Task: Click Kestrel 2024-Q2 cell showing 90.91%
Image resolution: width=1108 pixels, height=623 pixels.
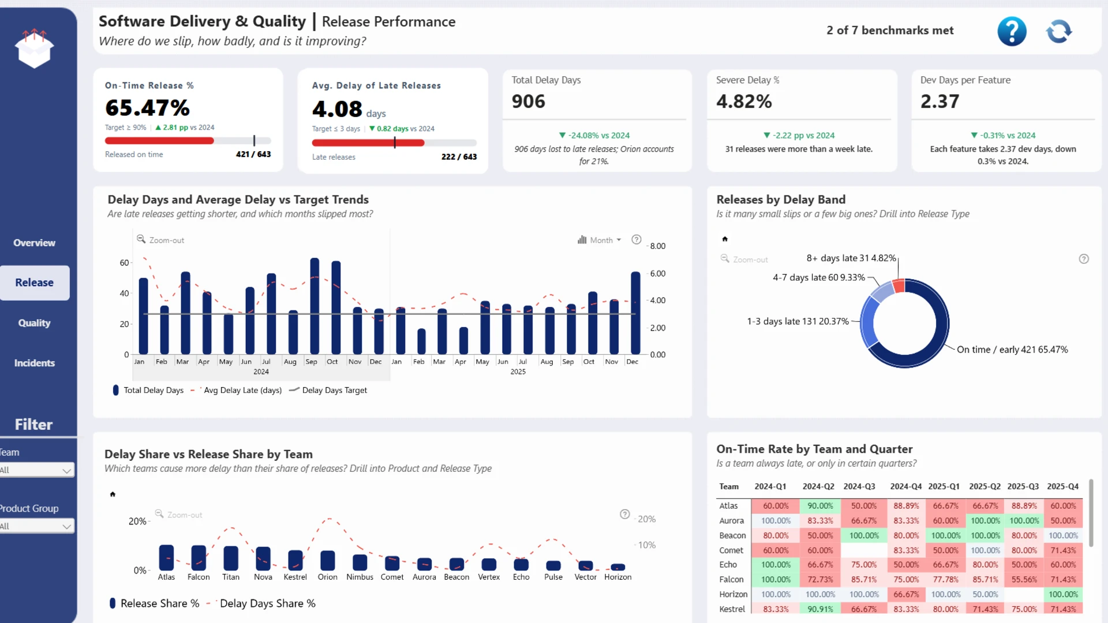Action: (820, 609)
